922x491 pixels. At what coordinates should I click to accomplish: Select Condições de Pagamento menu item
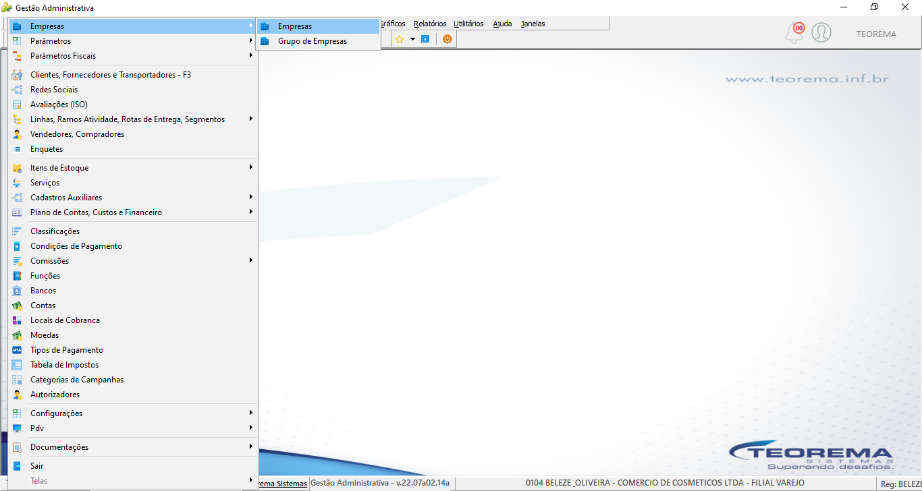pyautogui.click(x=133, y=246)
